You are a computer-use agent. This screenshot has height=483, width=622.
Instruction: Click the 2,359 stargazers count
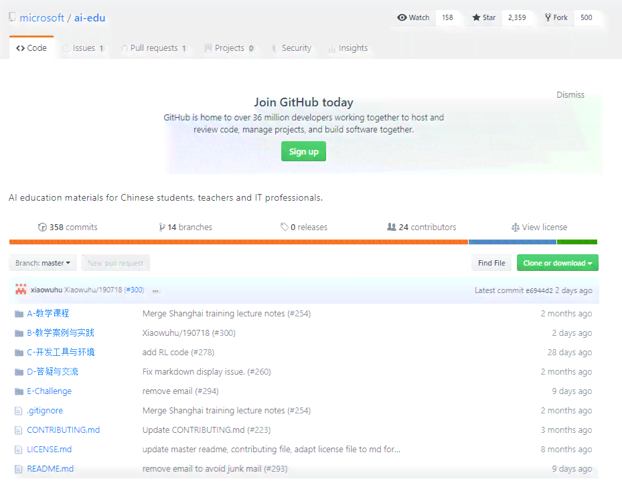(517, 17)
